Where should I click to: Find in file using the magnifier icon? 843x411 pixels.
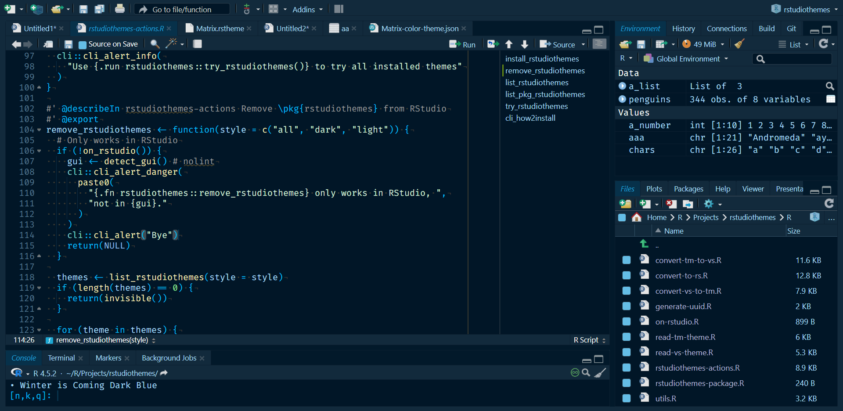[155, 44]
